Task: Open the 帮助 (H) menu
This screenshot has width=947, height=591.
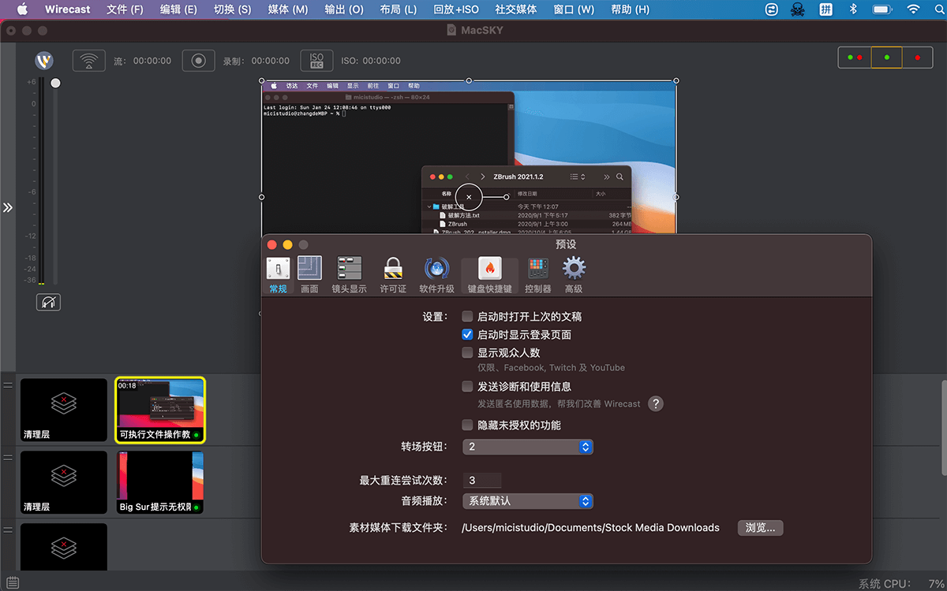Action: coord(630,9)
